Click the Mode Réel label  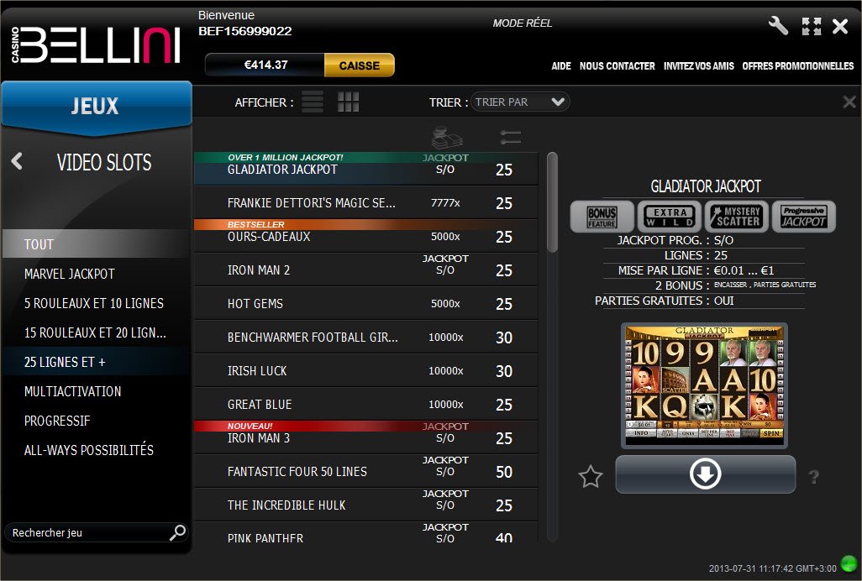click(523, 23)
